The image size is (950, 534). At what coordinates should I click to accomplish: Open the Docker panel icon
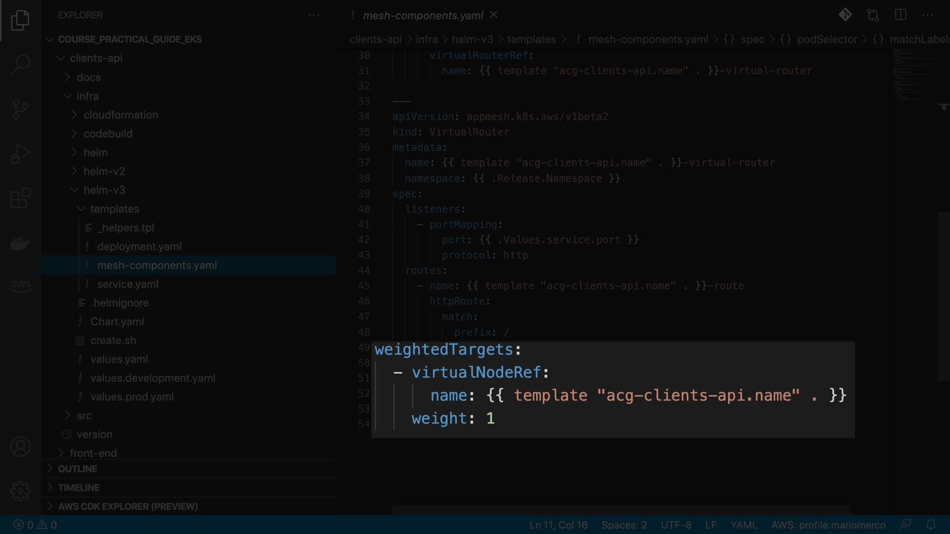point(20,243)
